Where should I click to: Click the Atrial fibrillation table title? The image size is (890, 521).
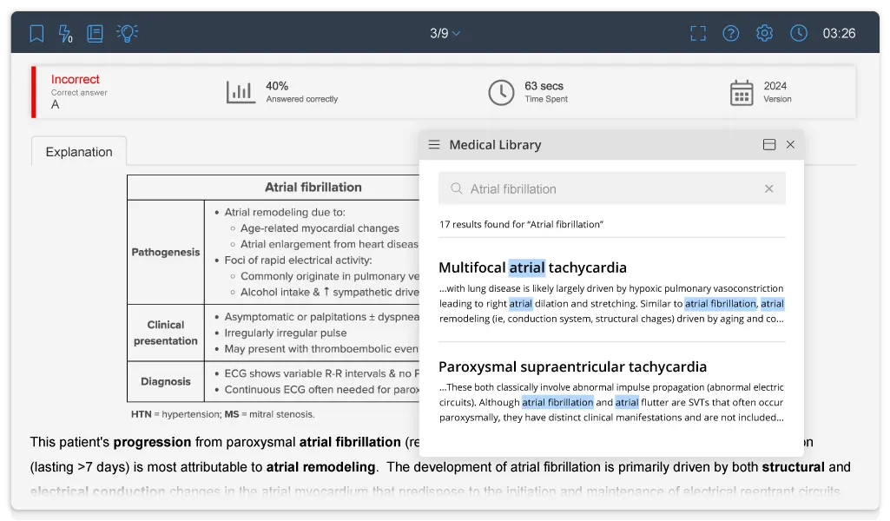coord(313,188)
